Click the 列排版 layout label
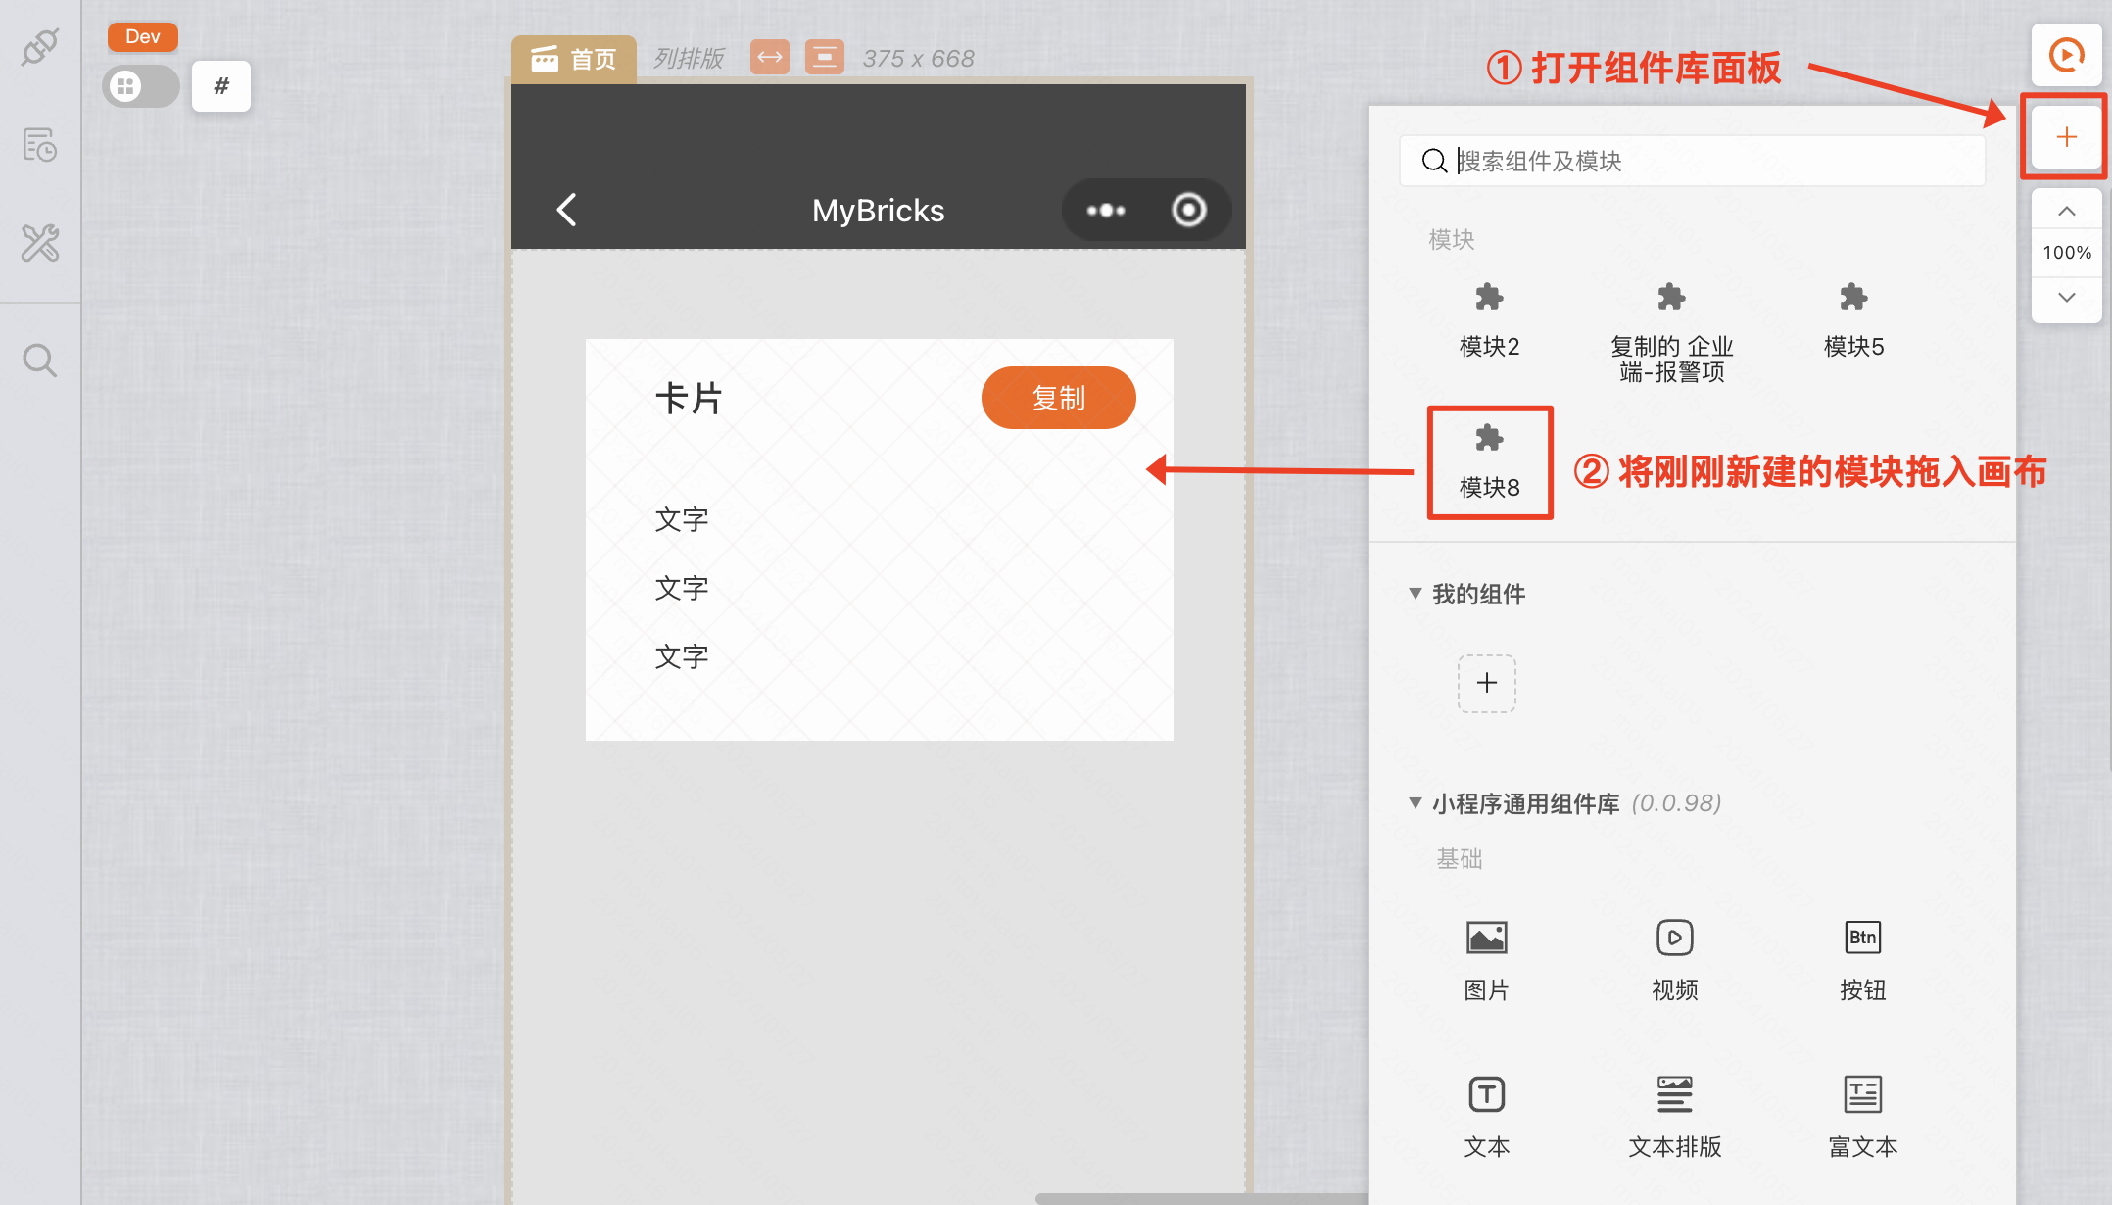Screen dimensions: 2112x1205 (689, 59)
